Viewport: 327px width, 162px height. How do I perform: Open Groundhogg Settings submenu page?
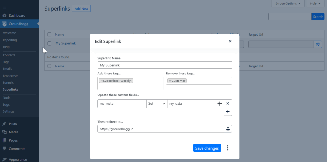[x=9, y=111]
